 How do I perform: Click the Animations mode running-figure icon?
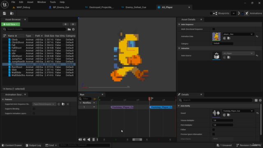point(247,14)
